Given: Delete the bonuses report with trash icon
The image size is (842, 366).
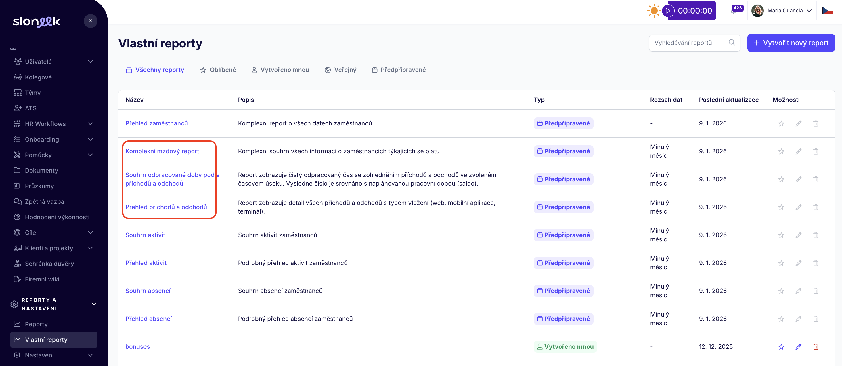Looking at the screenshot, I should point(816,347).
